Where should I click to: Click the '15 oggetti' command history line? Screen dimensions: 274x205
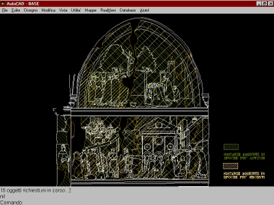[36, 190]
